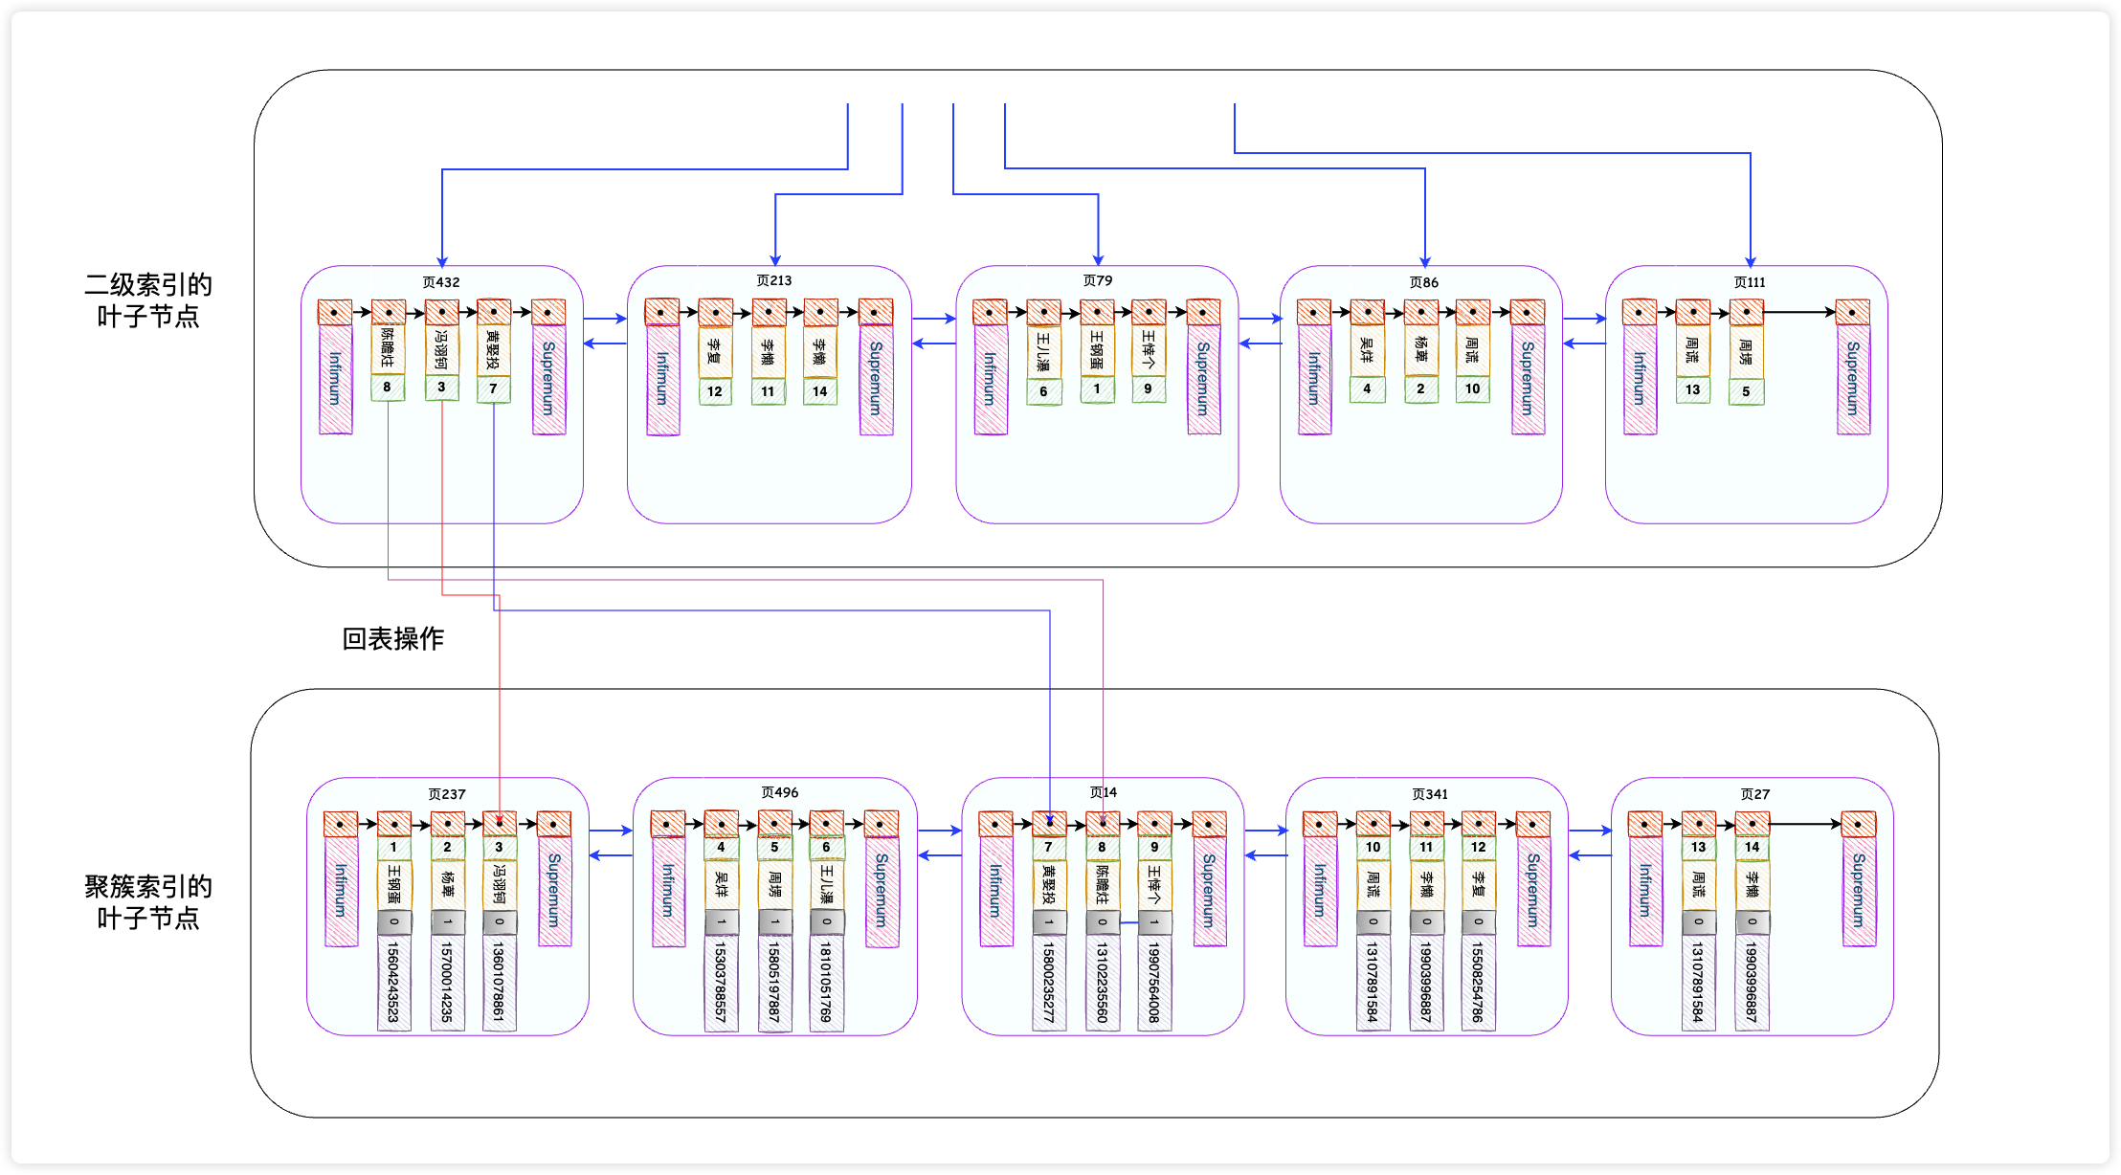Screen dimensions: 2121x1175
Task: Click id cell 3 in page 432
Action: pos(441,388)
